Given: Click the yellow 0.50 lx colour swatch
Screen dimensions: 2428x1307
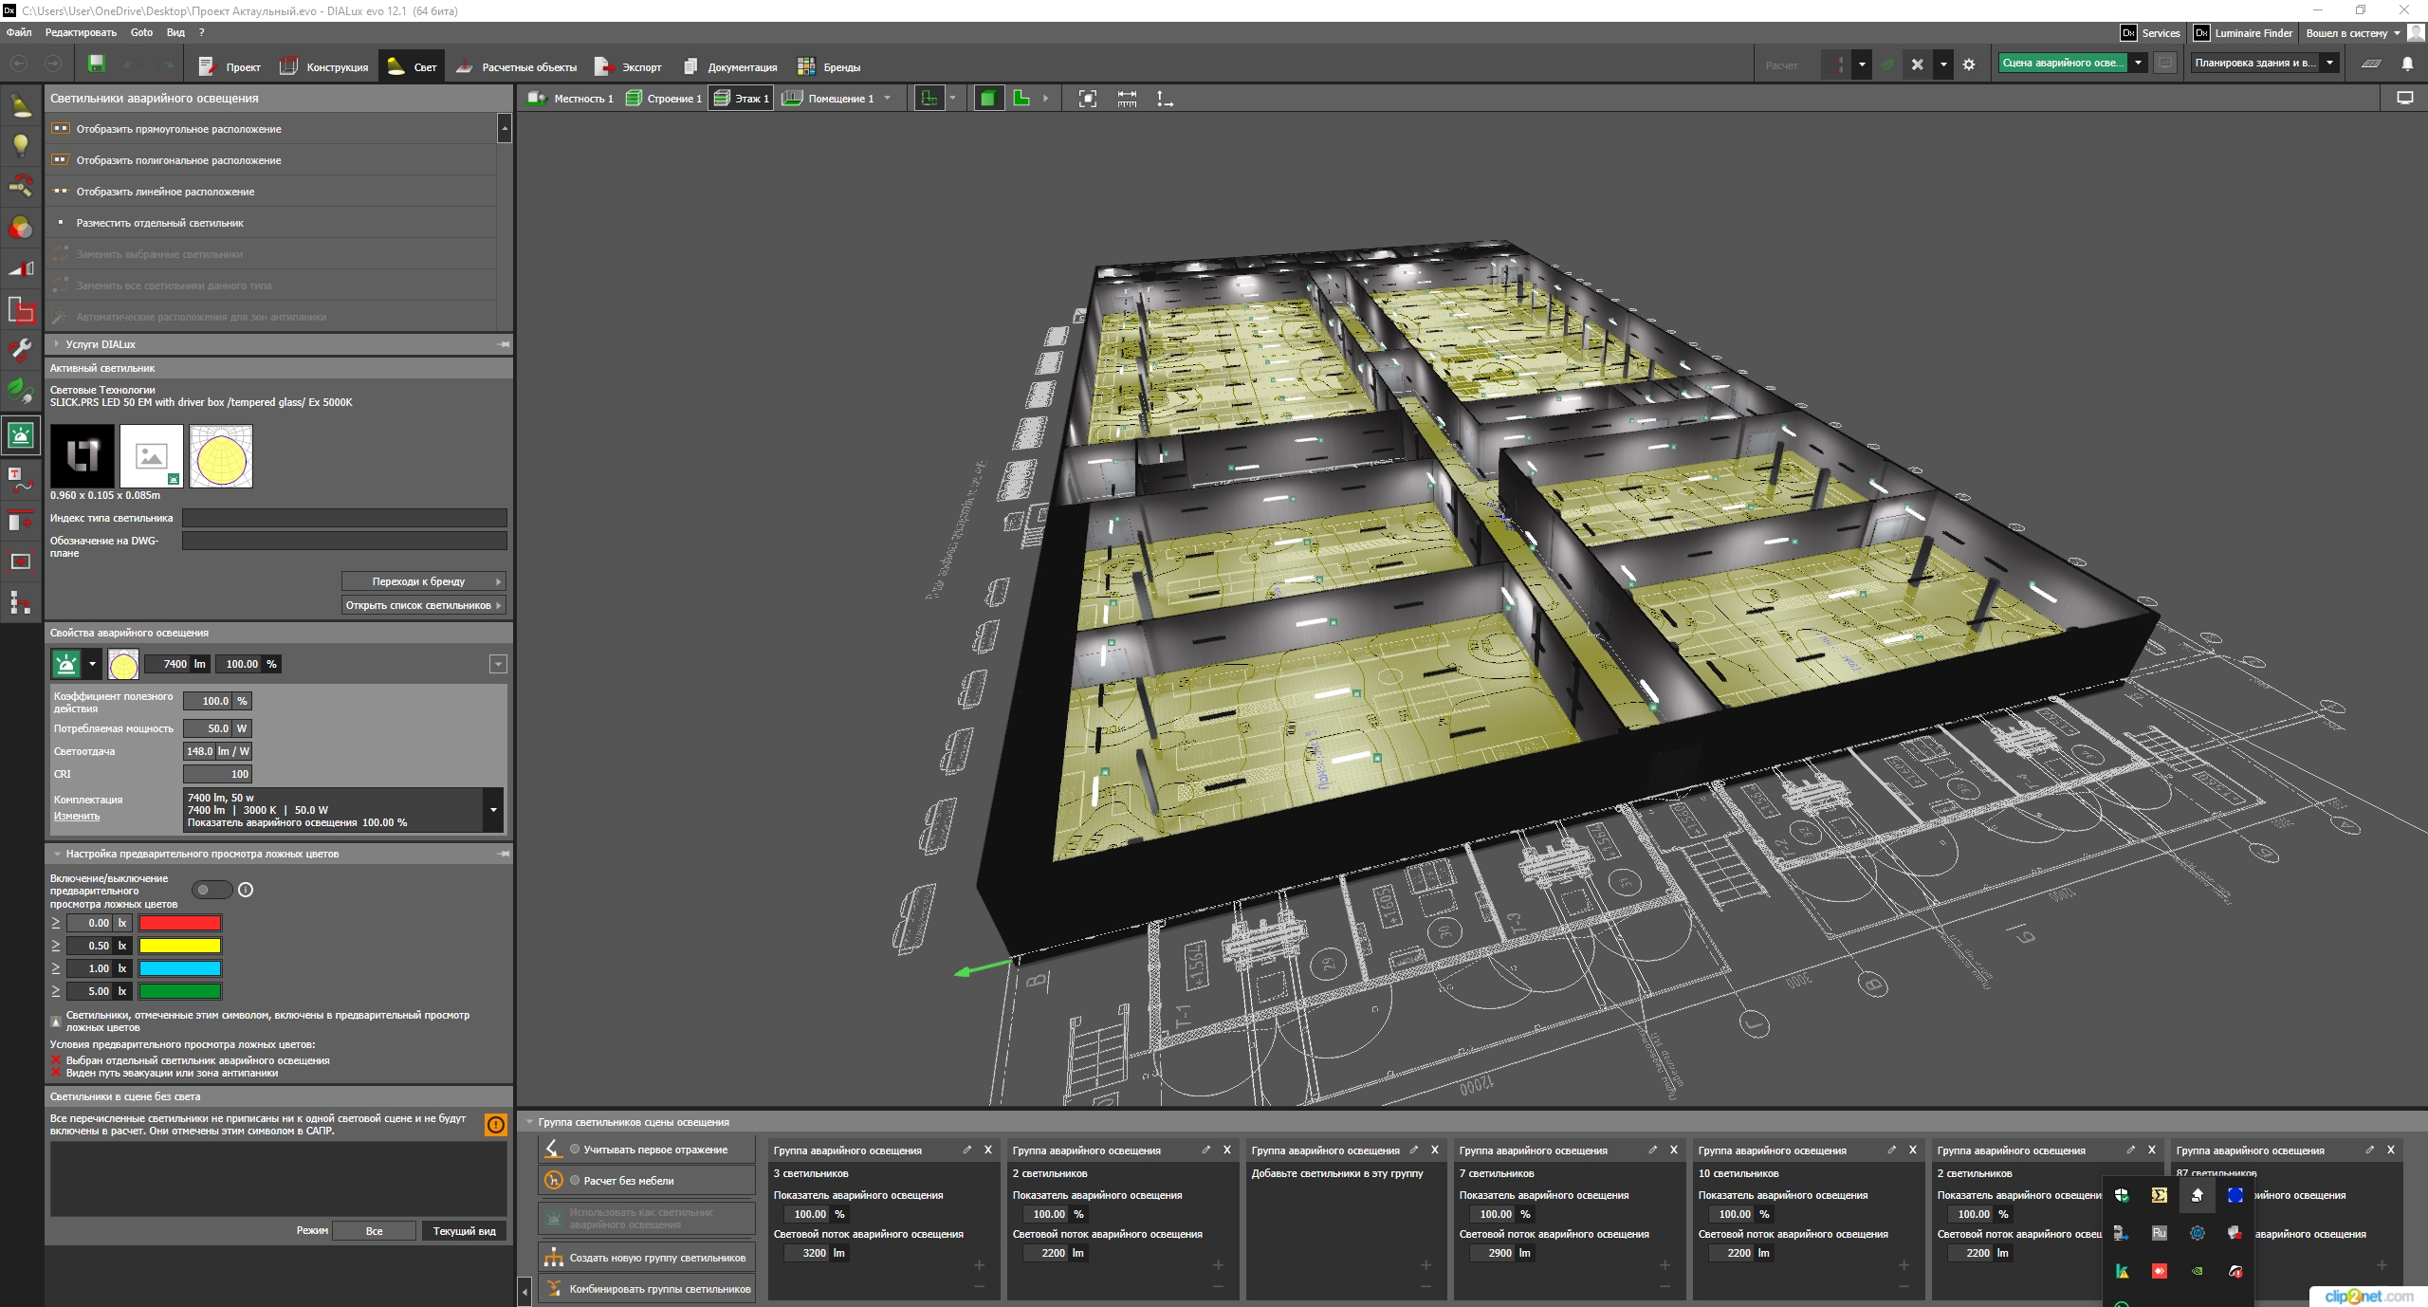Looking at the screenshot, I should click(x=180, y=946).
